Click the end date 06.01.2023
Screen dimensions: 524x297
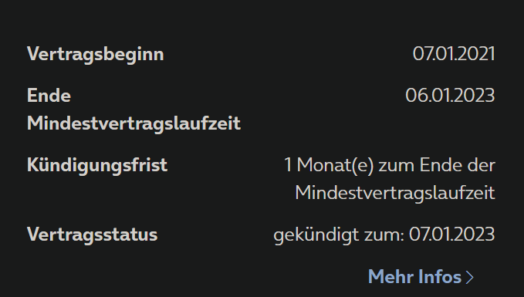pos(450,96)
